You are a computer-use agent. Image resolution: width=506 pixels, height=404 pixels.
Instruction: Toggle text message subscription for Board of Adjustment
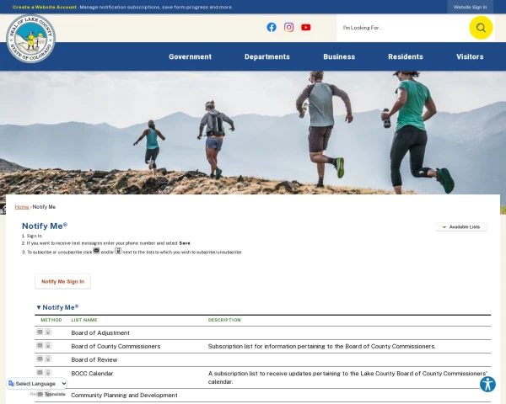coord(48,332)
